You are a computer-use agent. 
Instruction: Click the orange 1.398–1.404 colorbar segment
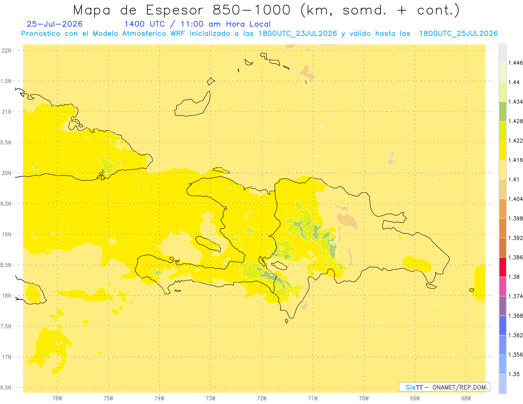click(503, 209)
